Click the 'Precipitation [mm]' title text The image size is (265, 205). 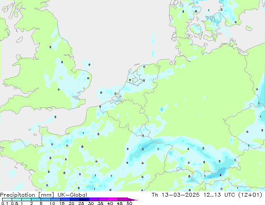[27, 195]
